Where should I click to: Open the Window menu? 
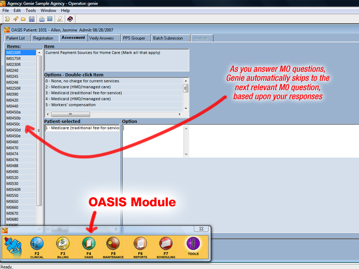(48, 10)
